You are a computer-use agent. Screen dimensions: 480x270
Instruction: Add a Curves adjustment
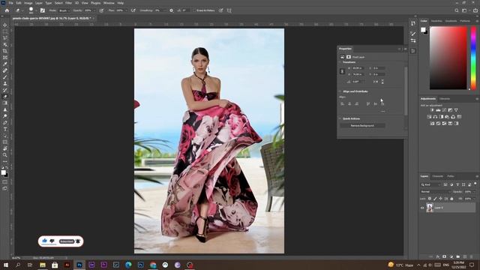444,110
